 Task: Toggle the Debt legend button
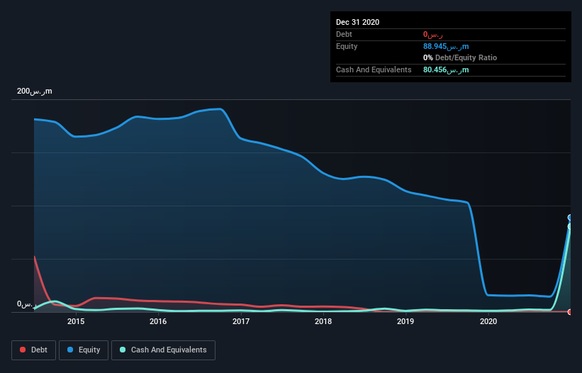(x=33, y=350)
